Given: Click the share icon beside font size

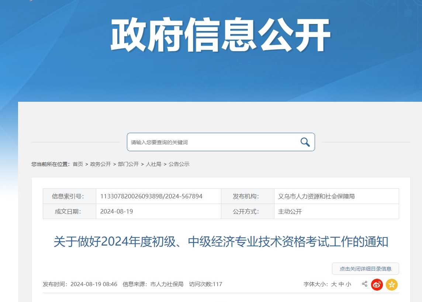Looking at the screenshot, I should coord(364,284).
